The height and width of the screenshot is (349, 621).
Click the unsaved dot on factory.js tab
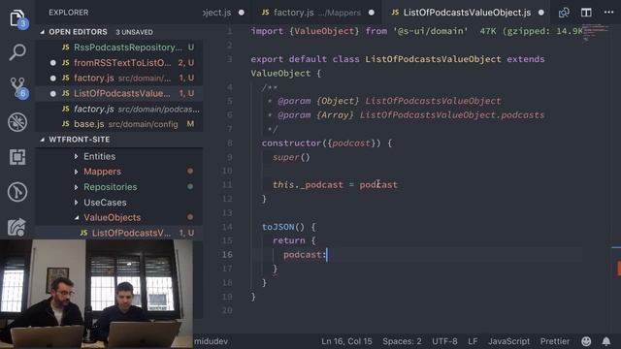pyautogui.click(x=371, y=13)
